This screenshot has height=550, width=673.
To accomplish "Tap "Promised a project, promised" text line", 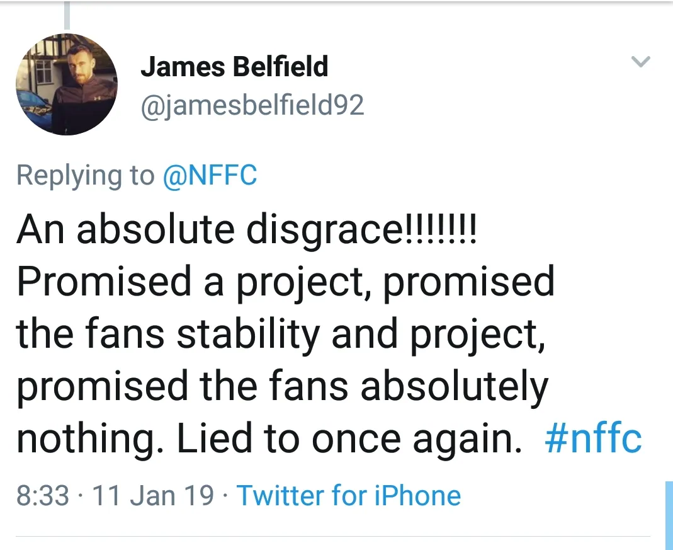I will pyautogui.click(x=285, y=282).
